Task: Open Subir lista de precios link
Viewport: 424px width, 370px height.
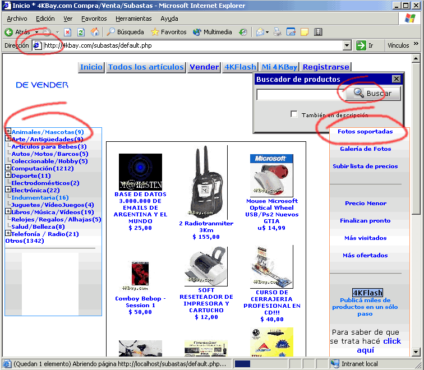Action: (365, 166)
